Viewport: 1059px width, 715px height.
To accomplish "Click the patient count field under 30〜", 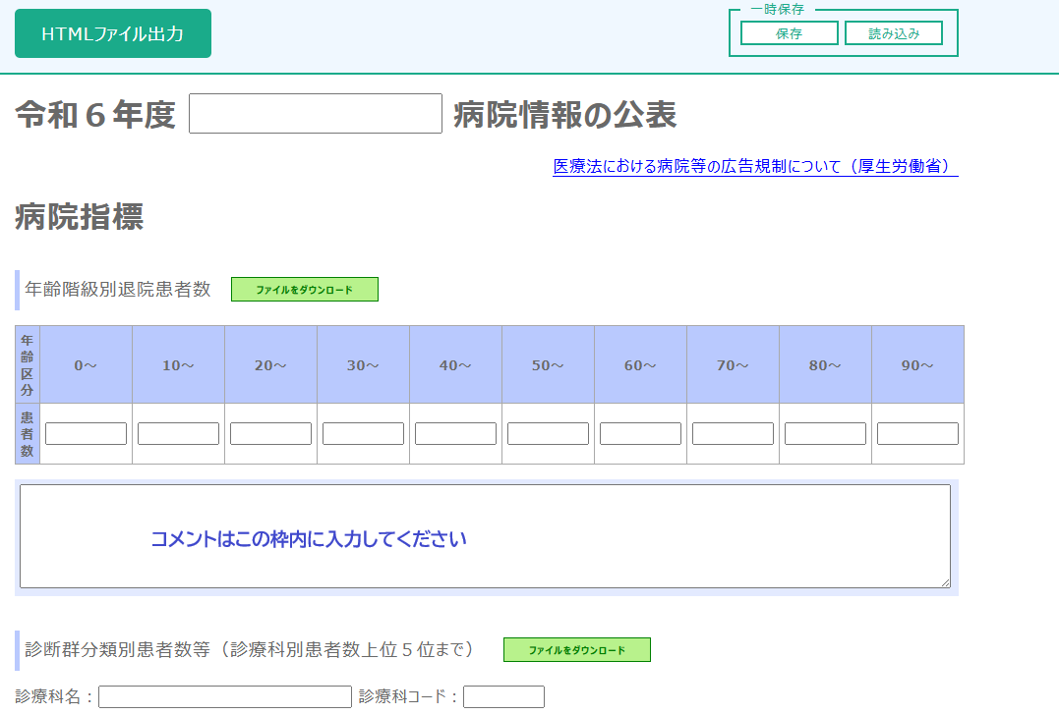I will click(x=363, y=432).
